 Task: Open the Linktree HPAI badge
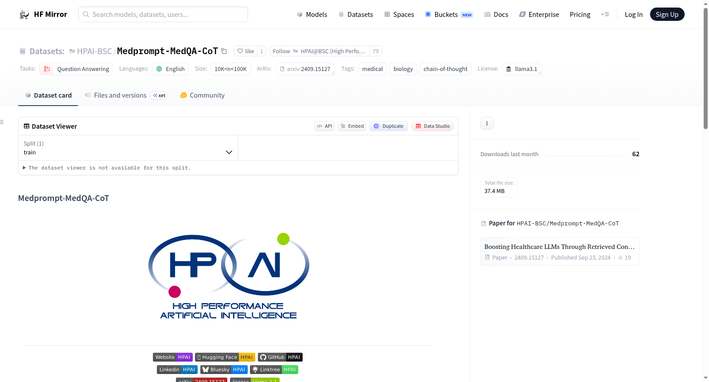[274, 370]
